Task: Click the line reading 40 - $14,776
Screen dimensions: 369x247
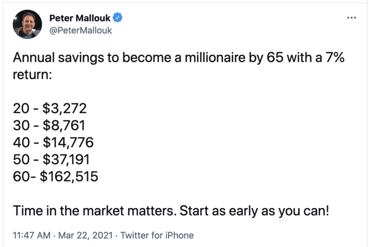Action: click(x=53, y=142)
